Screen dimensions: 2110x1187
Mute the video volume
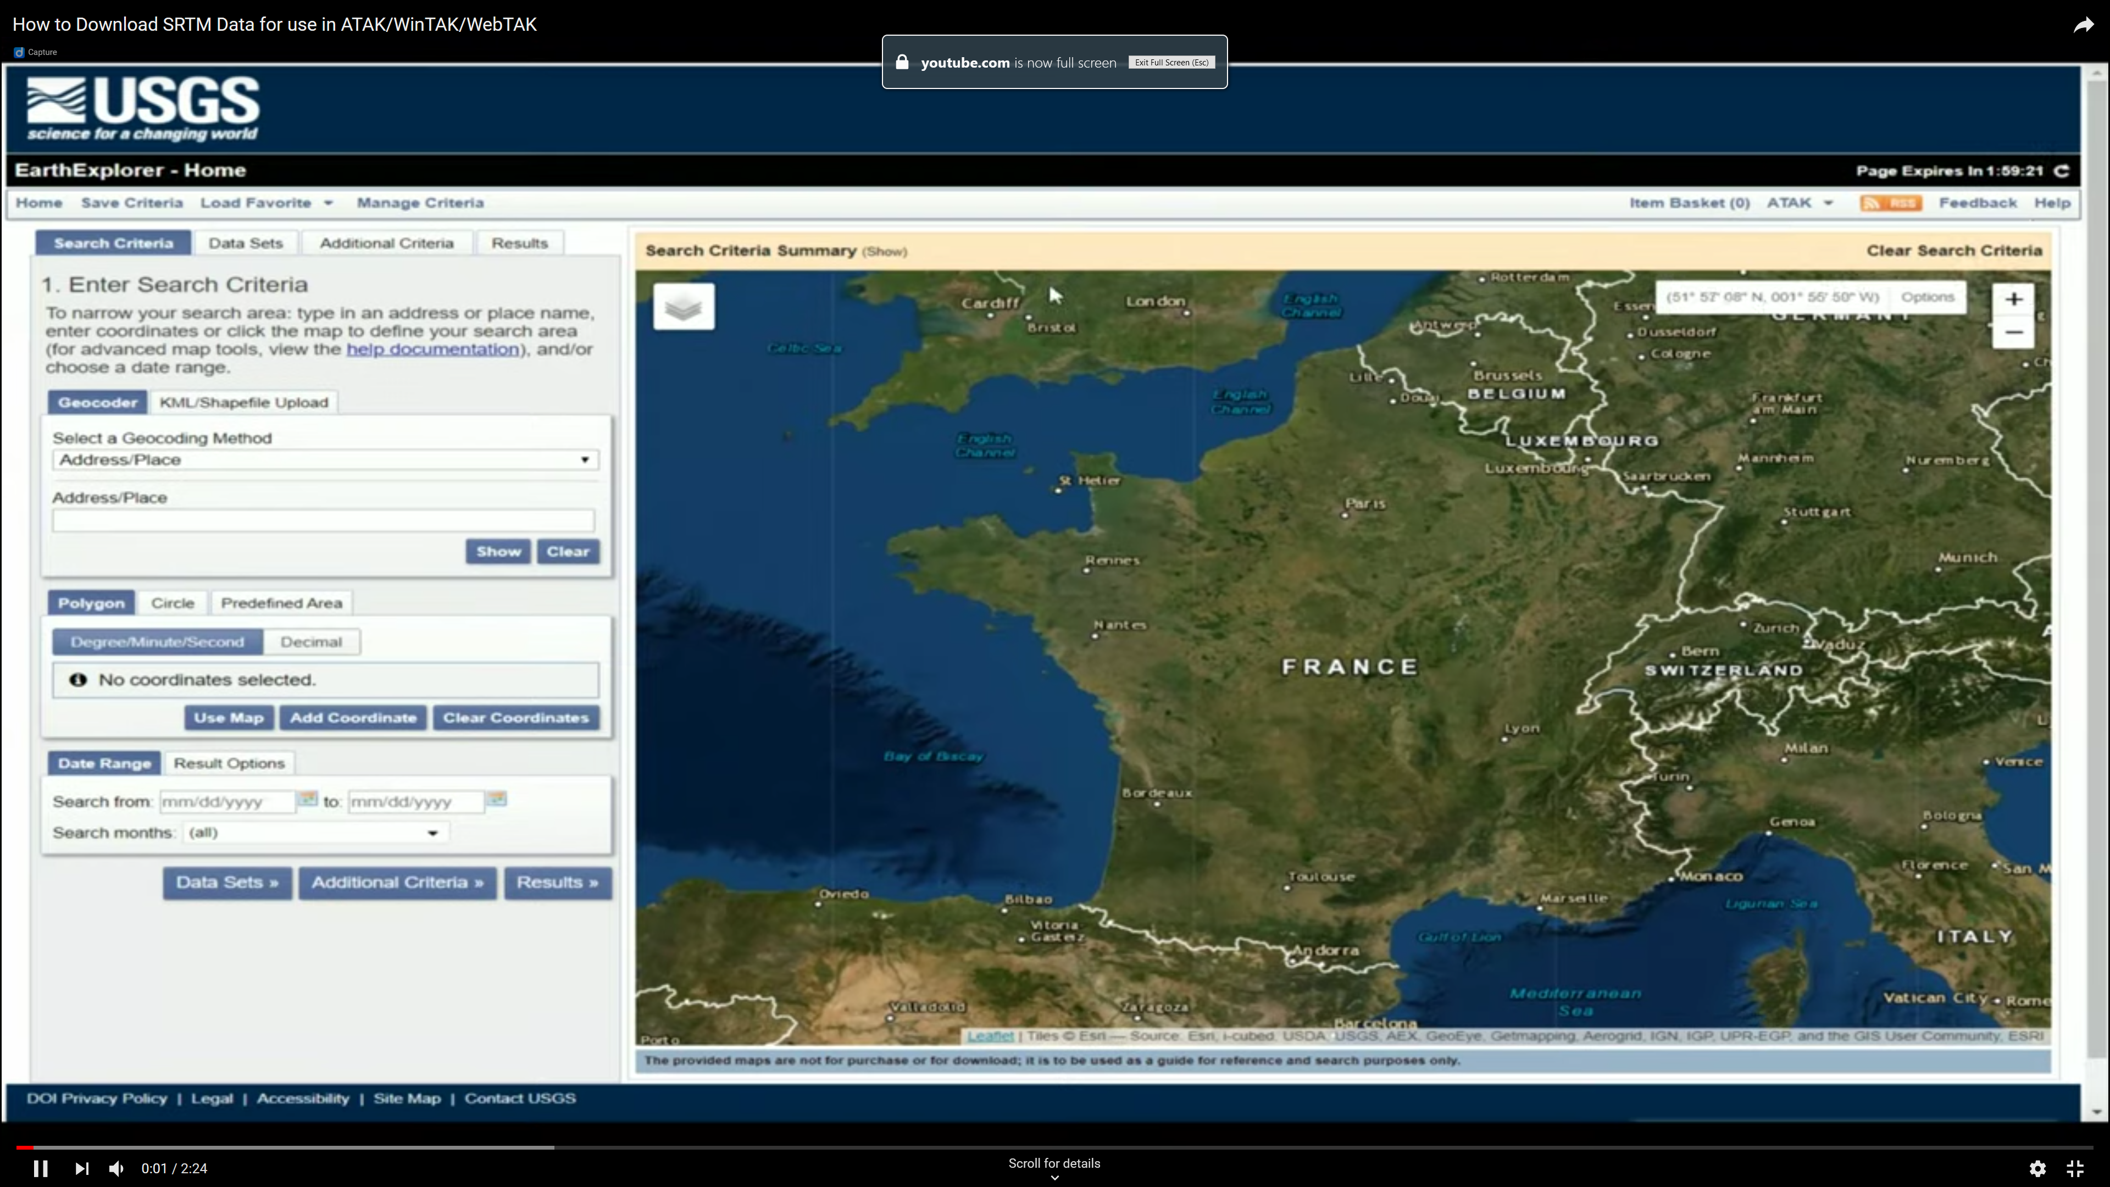(116, 1168)
